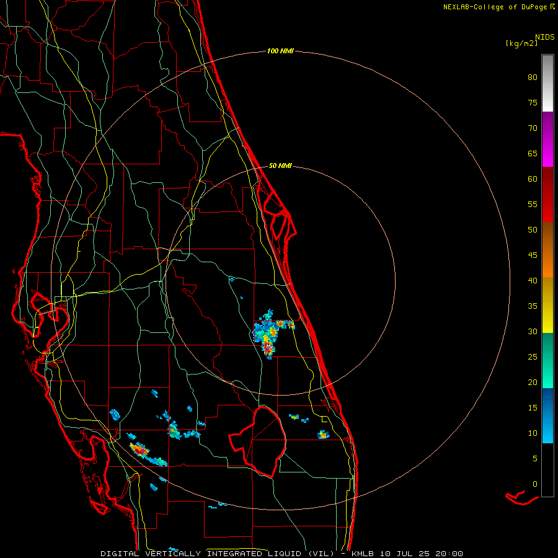The height and width of the screenshot is (558, 558).
Task: Pick the blue segment of the color bar
Action: [x=547, y=415]
